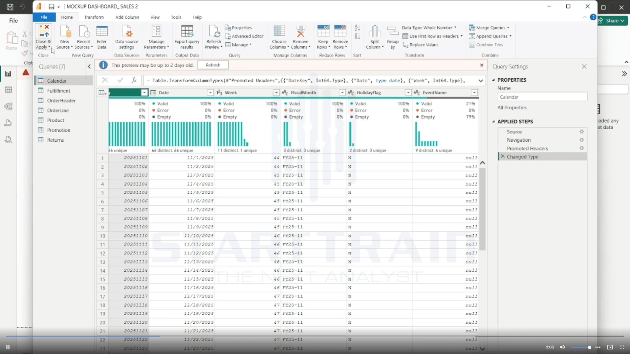The height and width of the screenshot is (354, 630).
Task: Click Advanced Editor
Action: (245, 36)
